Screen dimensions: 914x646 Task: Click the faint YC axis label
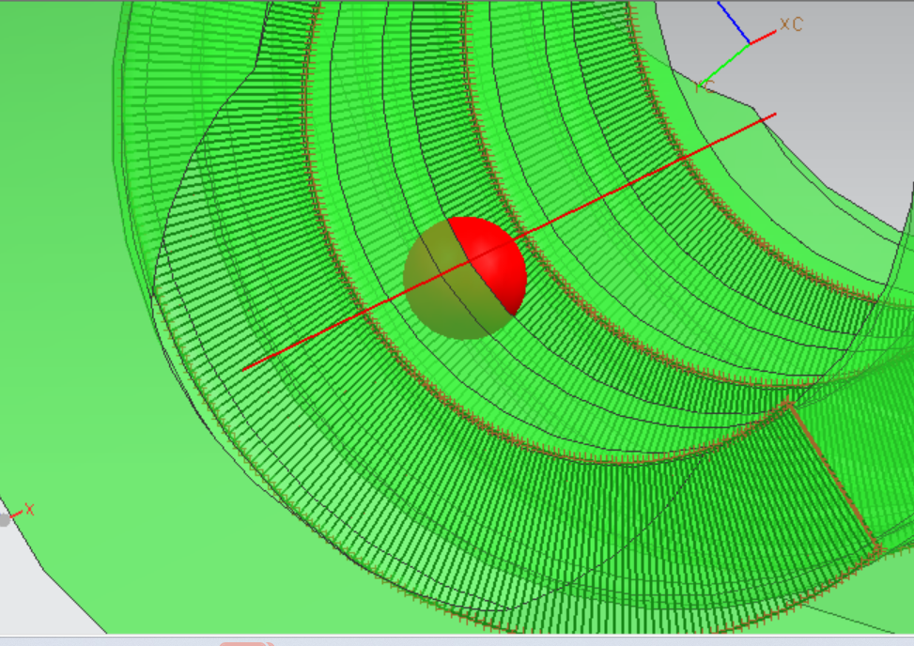[x=705, y=87]
